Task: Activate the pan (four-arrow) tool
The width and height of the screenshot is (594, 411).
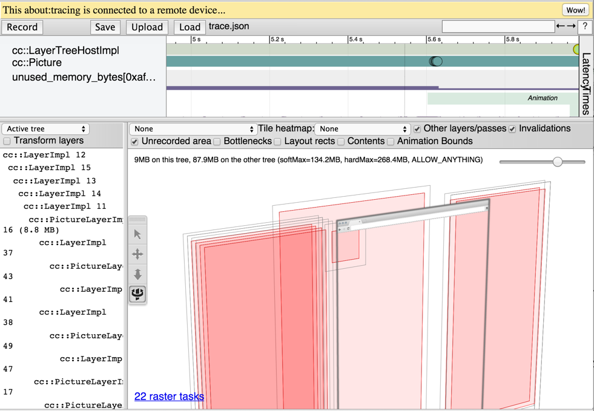Action: pyautogui.click(x=137, y=254)
